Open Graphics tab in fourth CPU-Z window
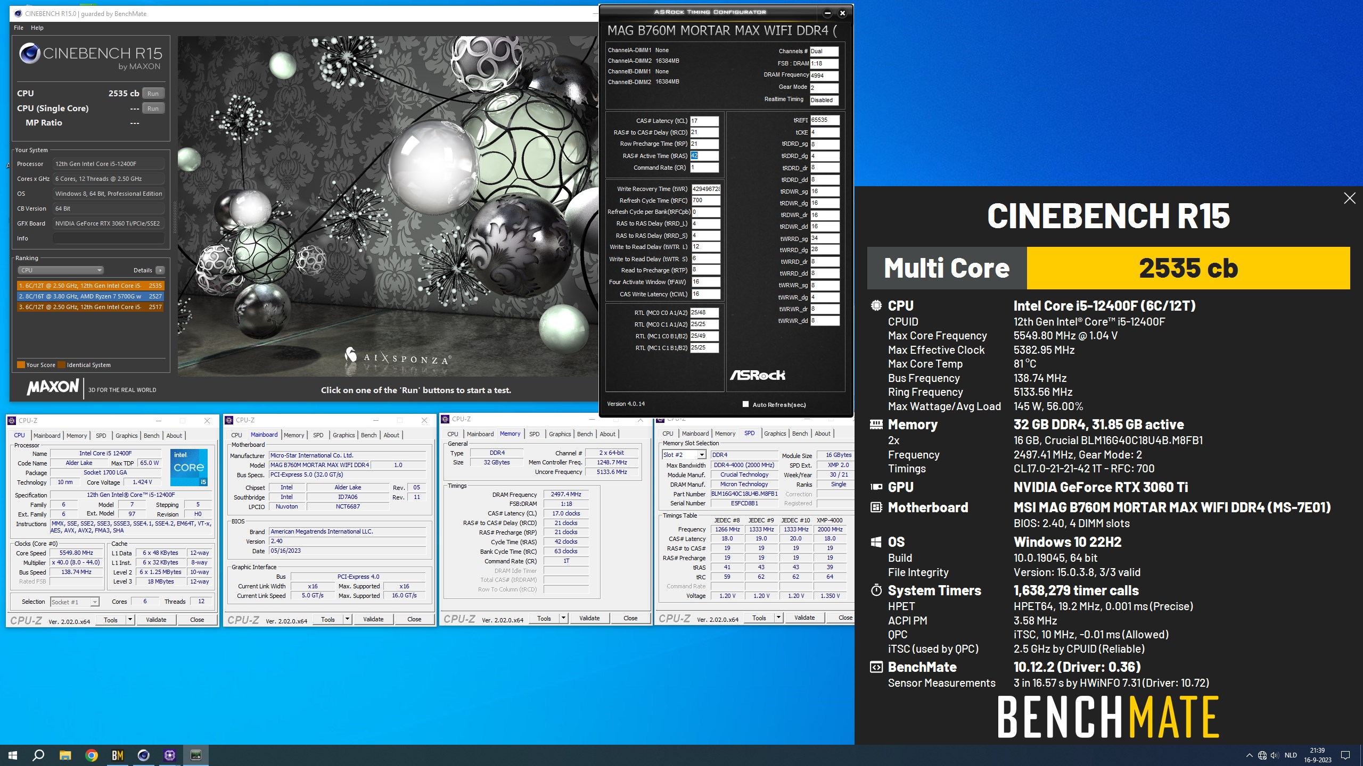Image resolution: width=1363 pixels, height=766 pixels. pyautogui.click(x=775, y=434)
